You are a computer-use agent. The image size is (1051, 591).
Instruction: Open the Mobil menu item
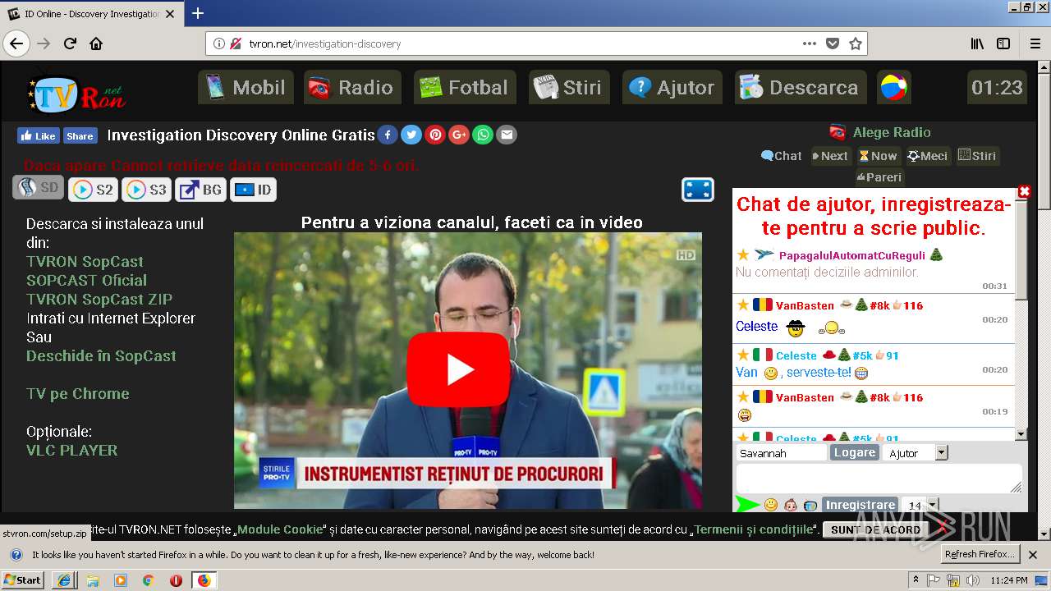(246, 87)
